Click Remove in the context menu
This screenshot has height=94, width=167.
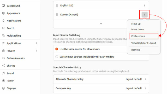pos(136,50)
